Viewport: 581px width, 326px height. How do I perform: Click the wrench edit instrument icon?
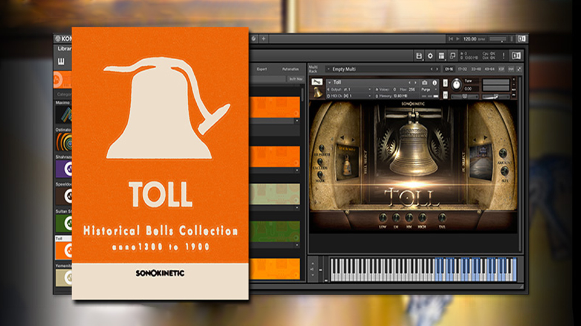click(x=317, y=82)
